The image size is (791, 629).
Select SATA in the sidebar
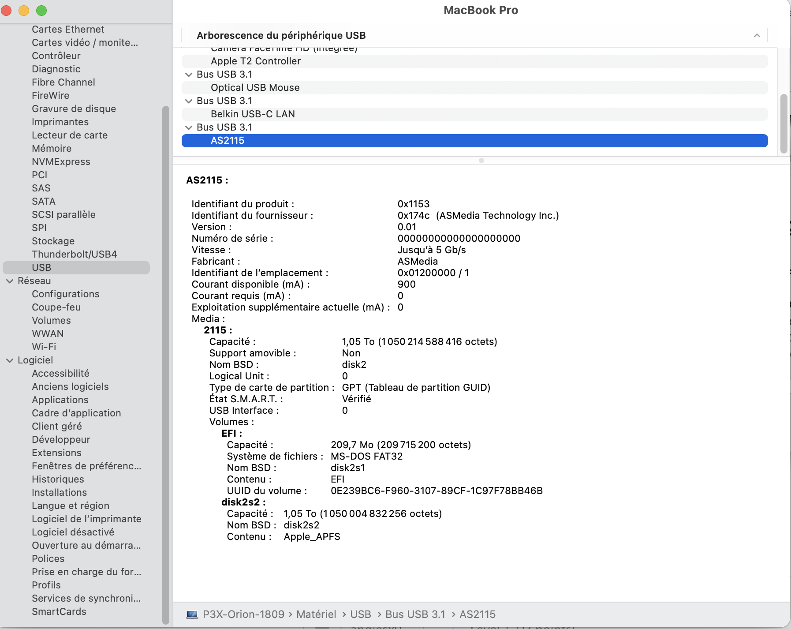tap(43, 202)
